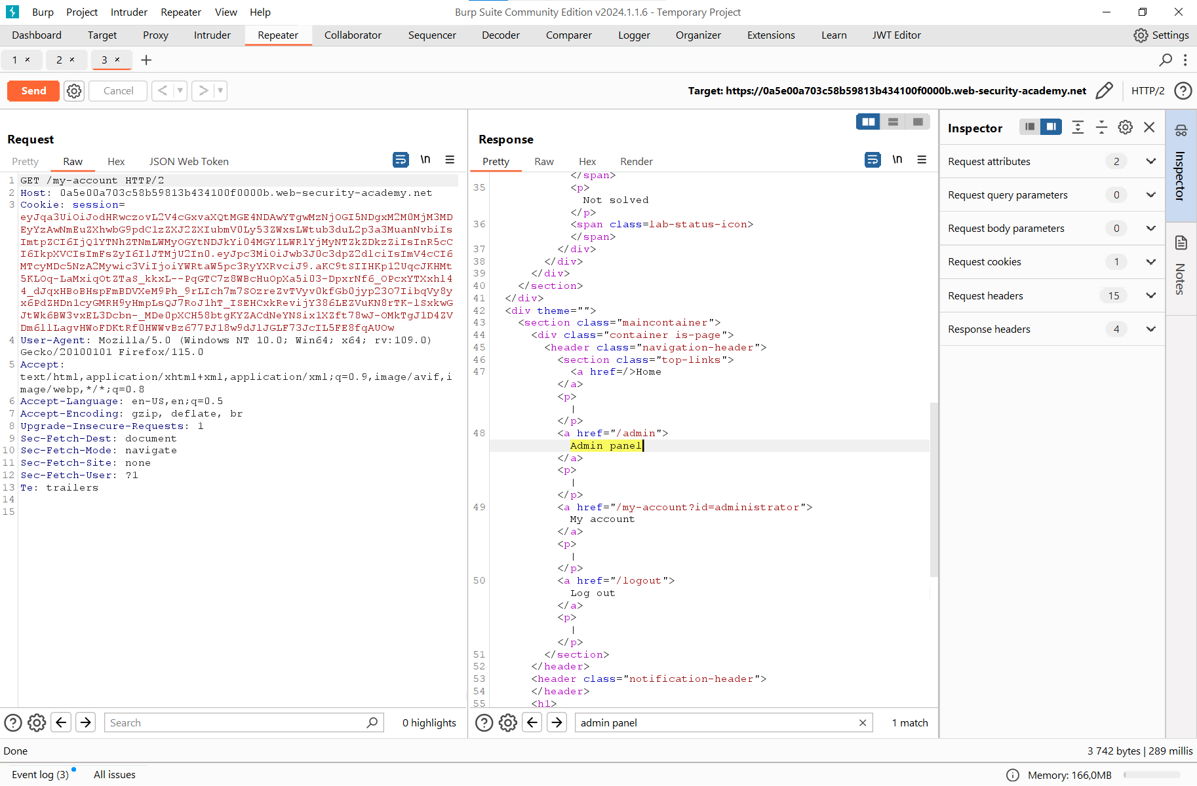Go to next request in history

click(203, 90)
